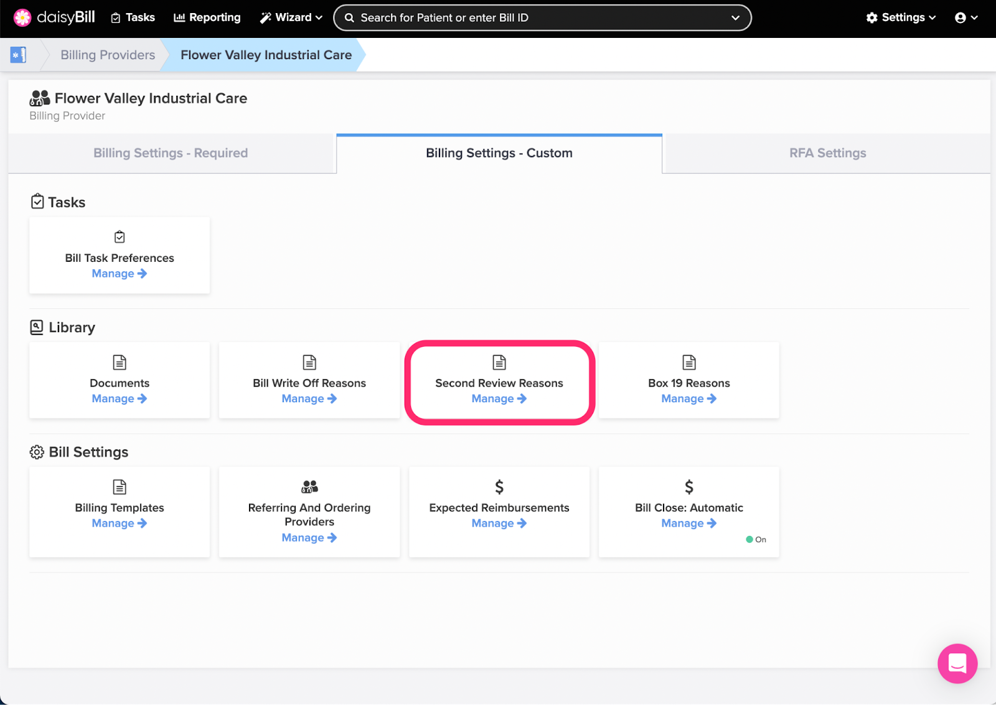Expand the search bar dropdown chevron
Screen dimensions: 996x705
point(735,17)
